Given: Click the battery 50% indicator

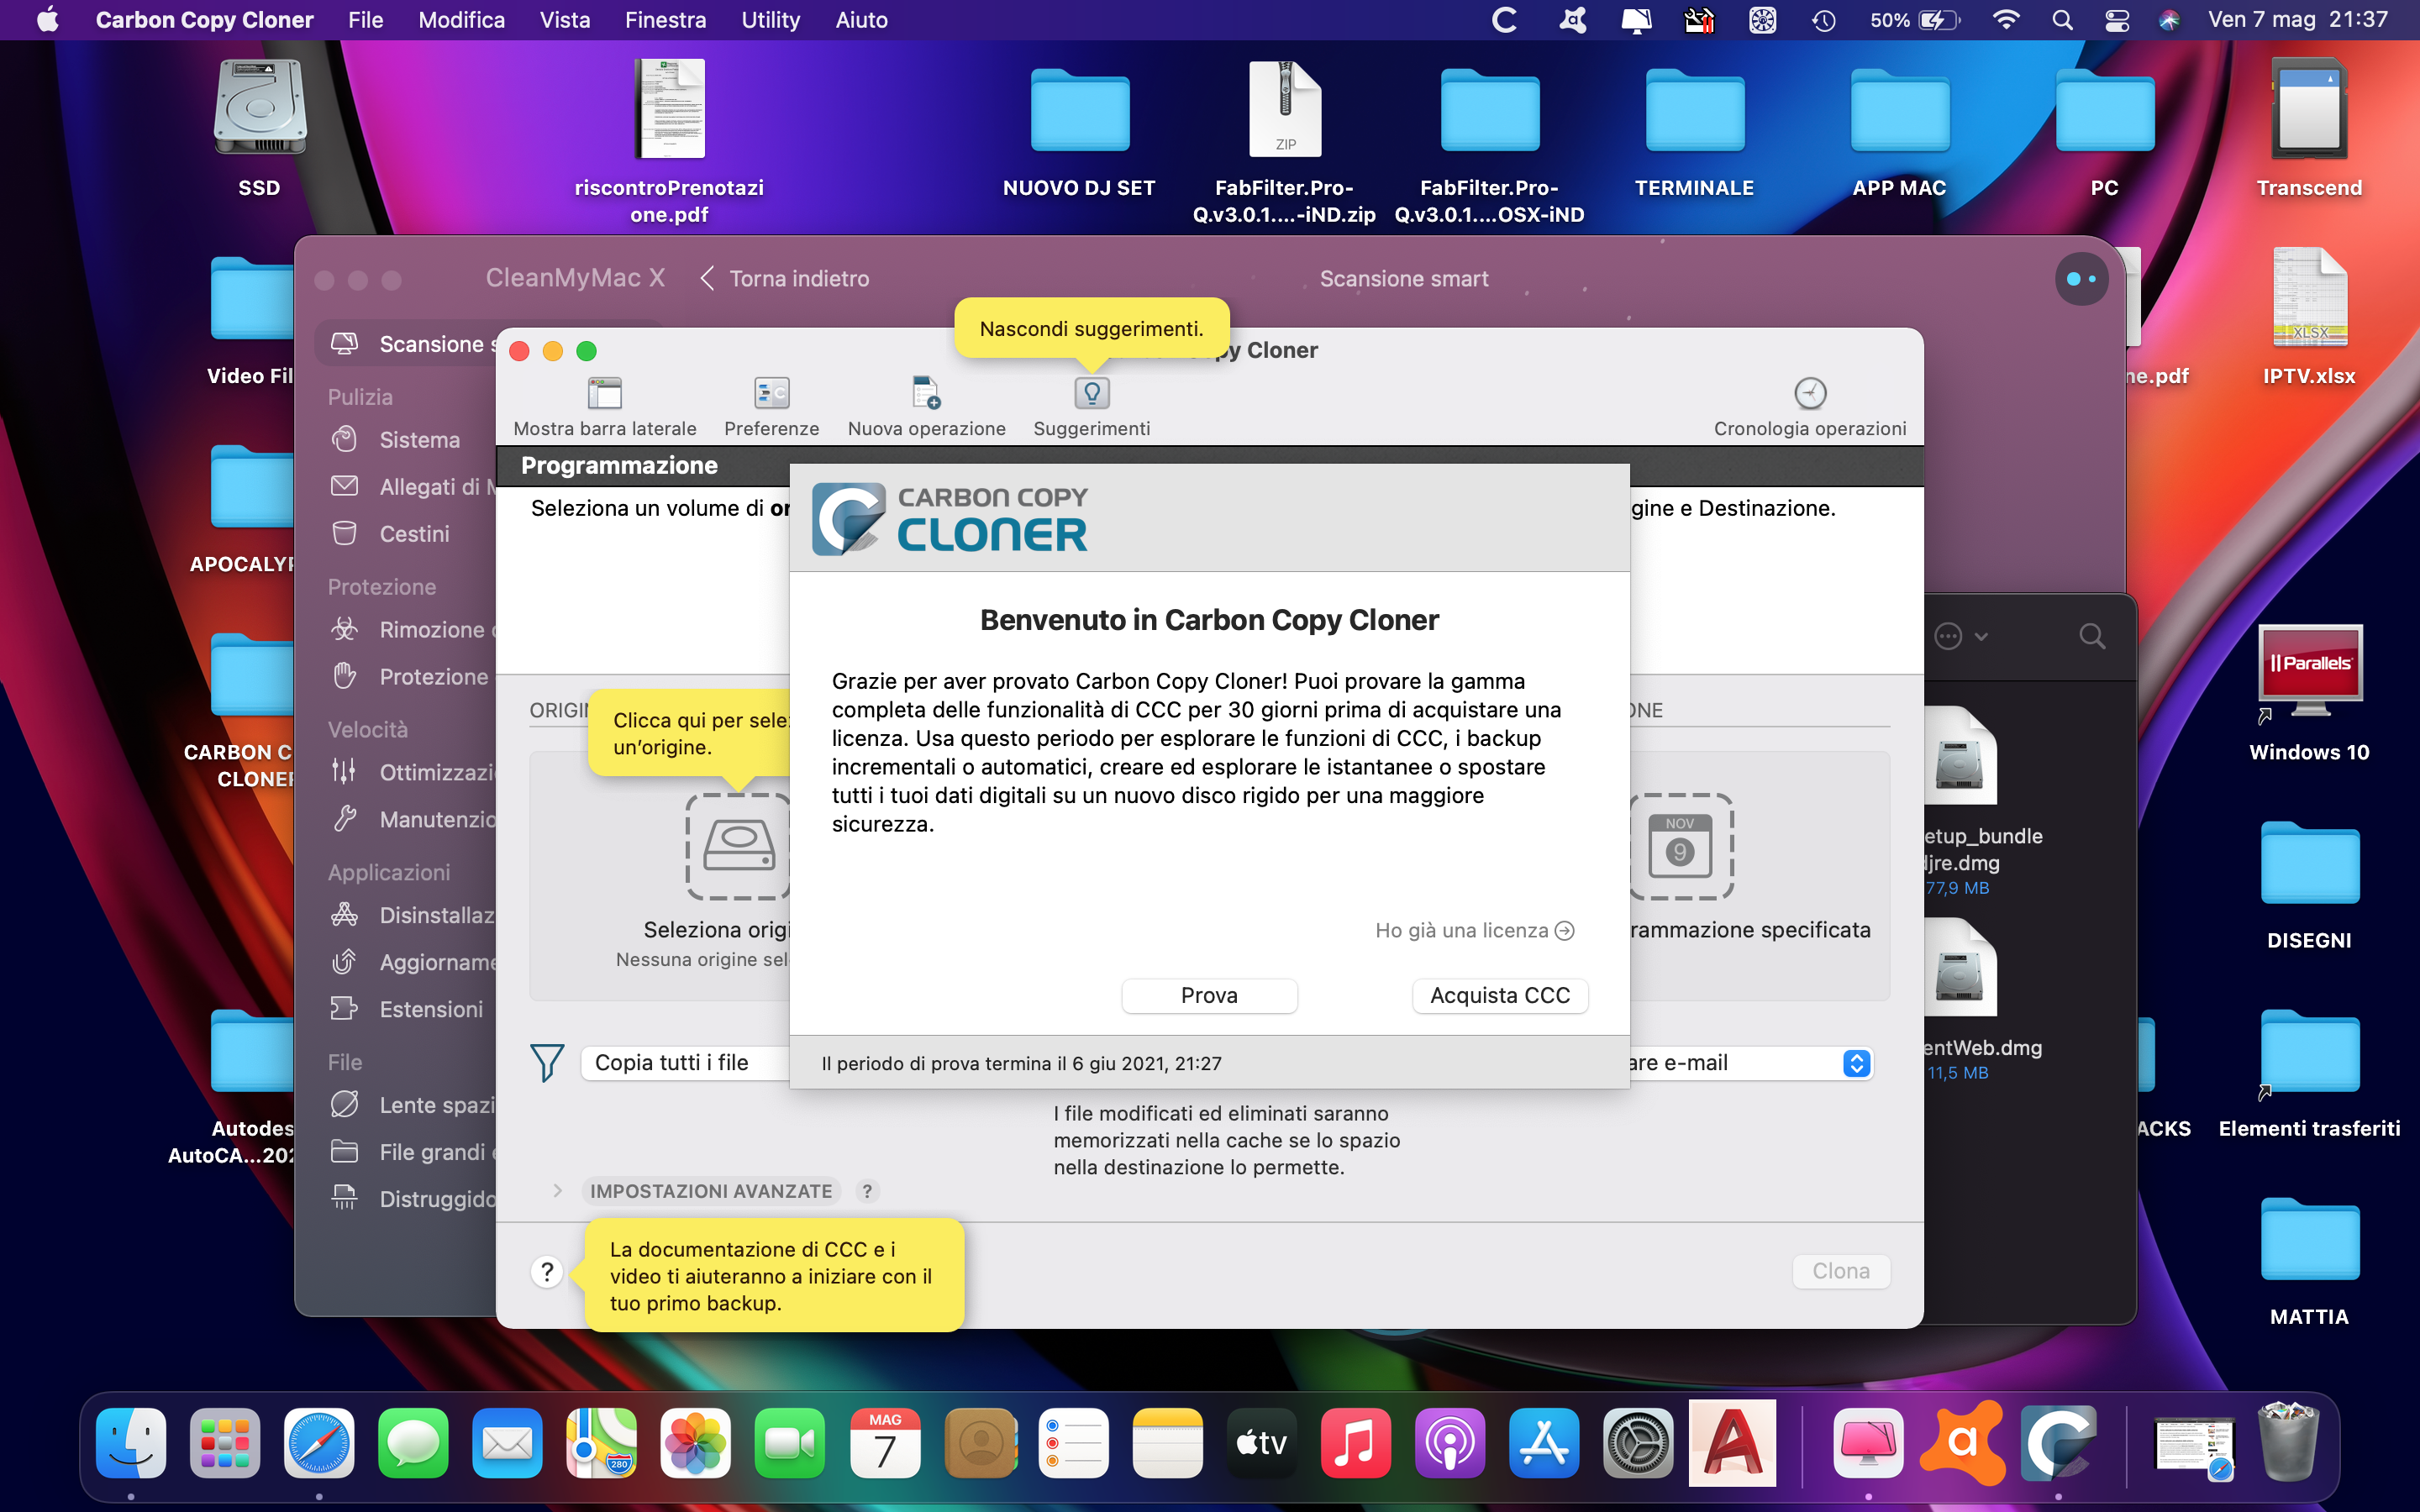Looking at the screenshot, I should click(x=1915, y=20).
